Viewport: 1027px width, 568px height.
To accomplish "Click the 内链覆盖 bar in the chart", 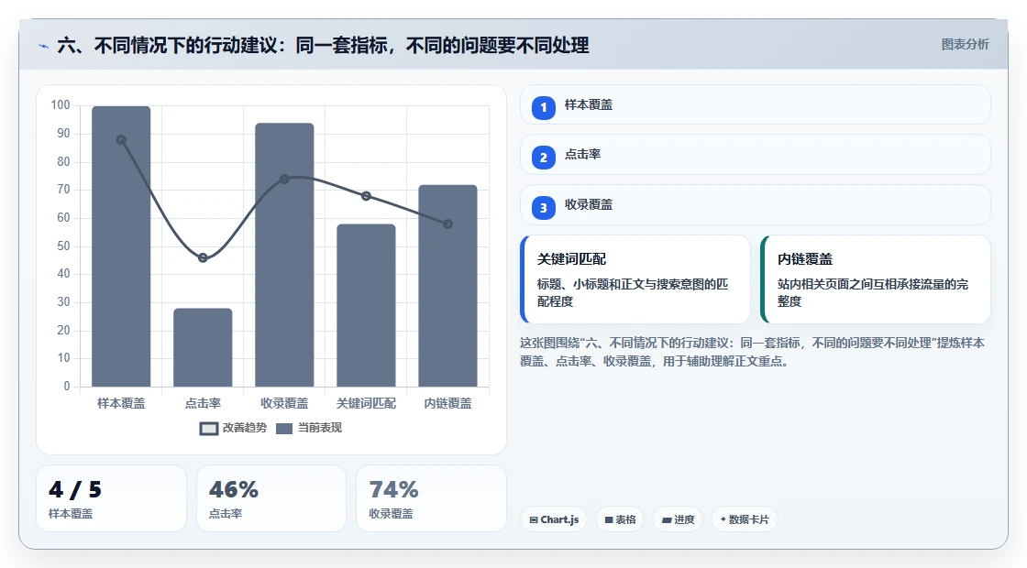I will [448, 285].
